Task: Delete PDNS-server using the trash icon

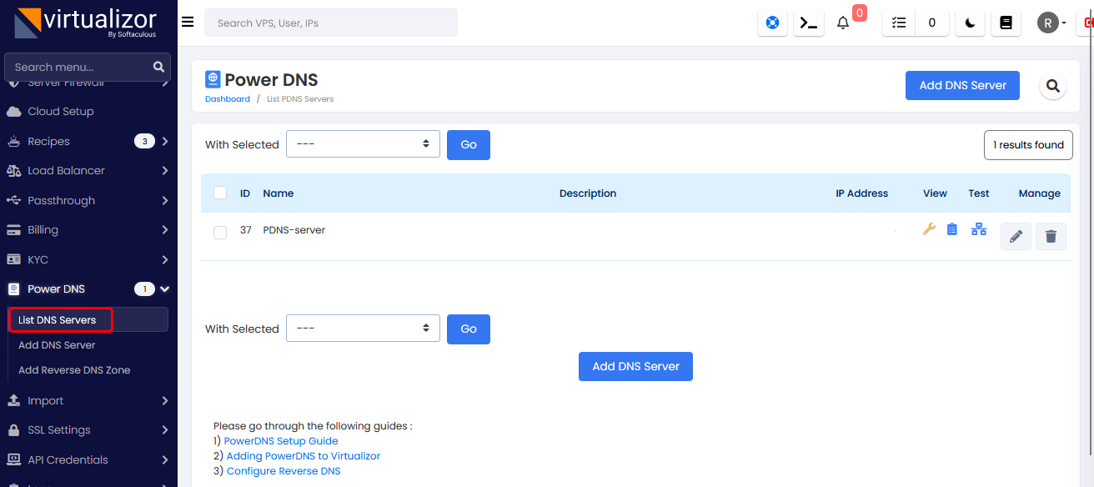Action: point(1051,237)
